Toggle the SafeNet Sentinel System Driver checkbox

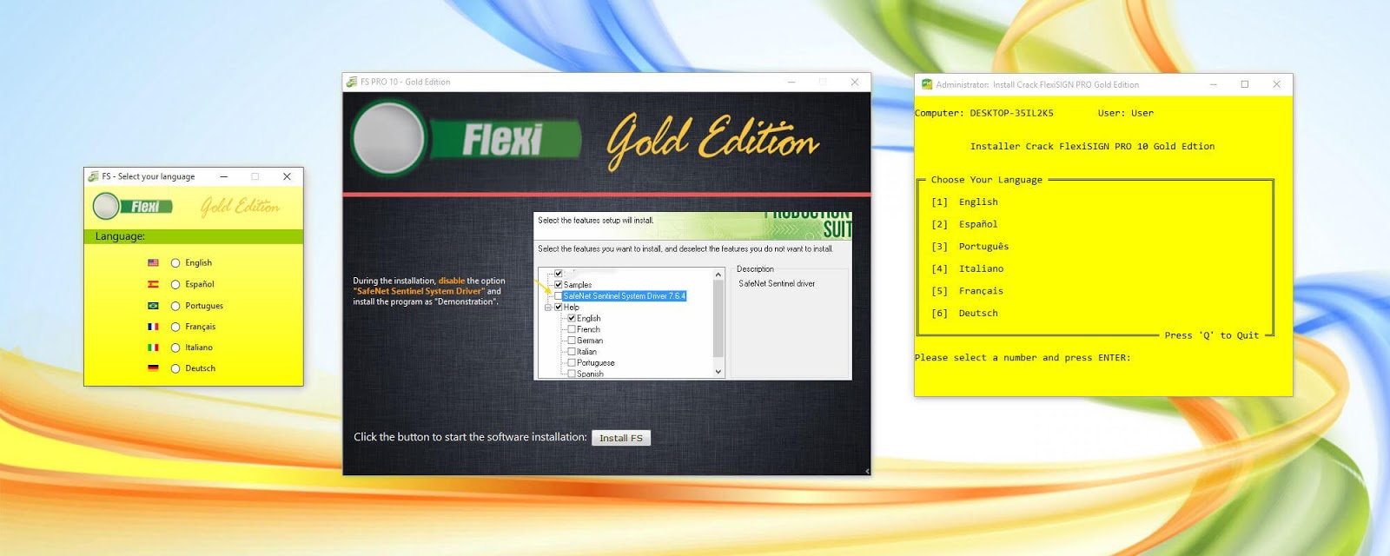coord(559,295)
